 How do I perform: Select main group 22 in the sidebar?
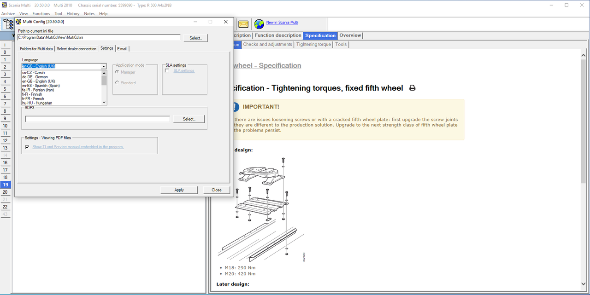coord(5,207)
